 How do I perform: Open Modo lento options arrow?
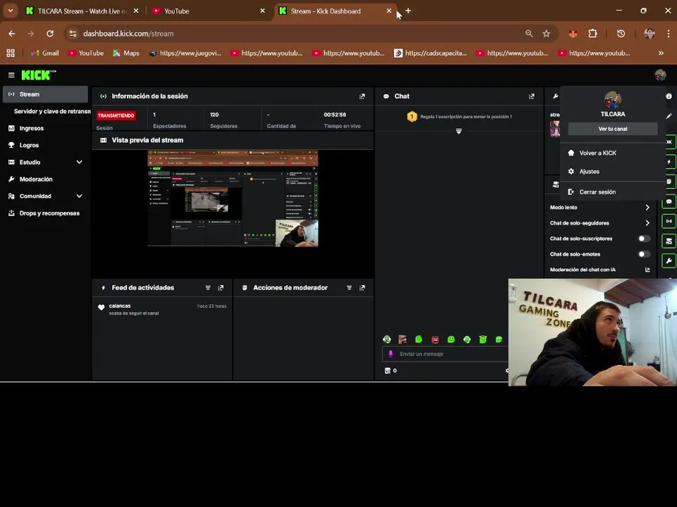[x=647, y=207]
